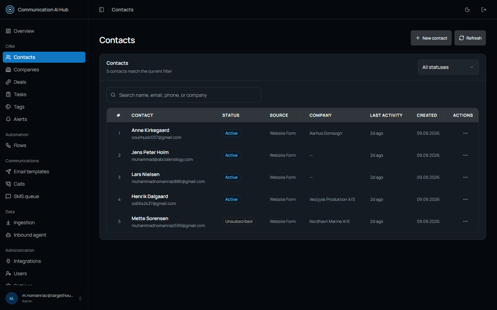Switch theme with the moon icon
This screenshot has height=310, width=497.
[x=467, y=10]
